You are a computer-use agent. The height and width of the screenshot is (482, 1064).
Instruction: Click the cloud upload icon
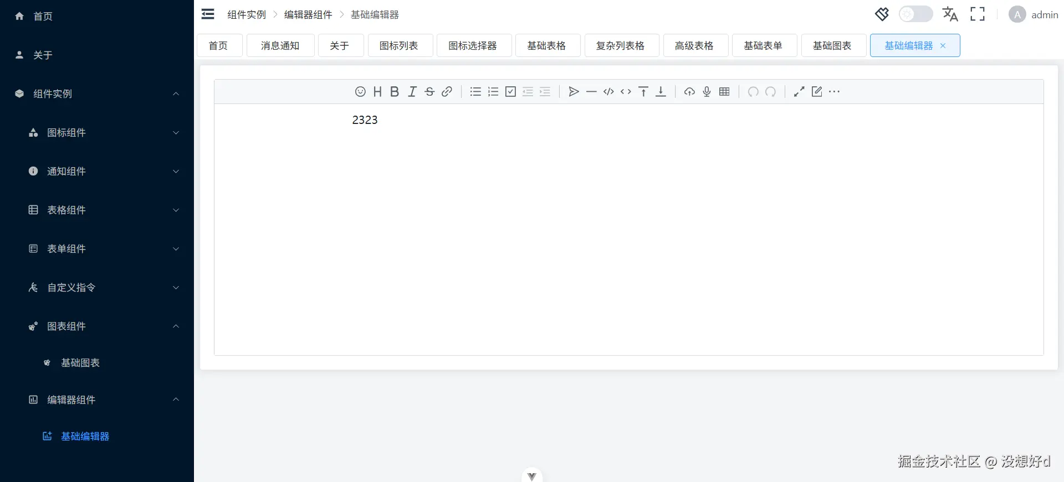pos(689,92)
